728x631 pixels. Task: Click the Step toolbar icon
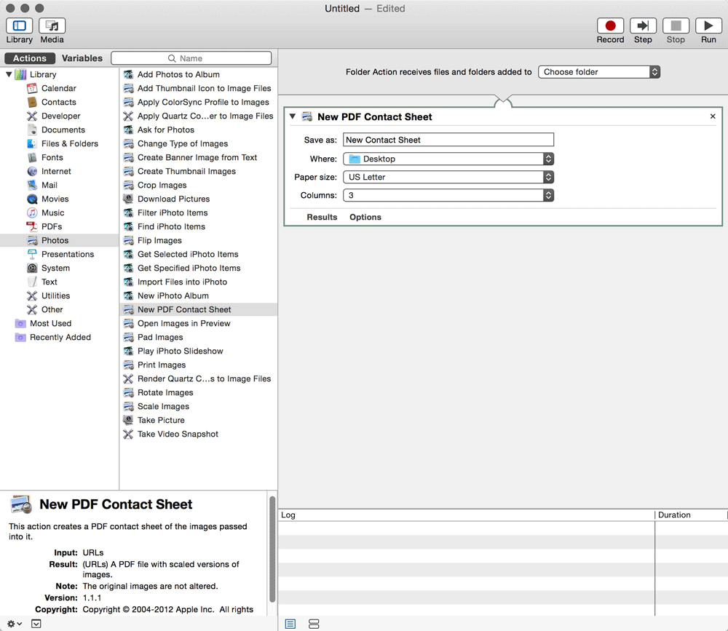click(x=643, y=25)
